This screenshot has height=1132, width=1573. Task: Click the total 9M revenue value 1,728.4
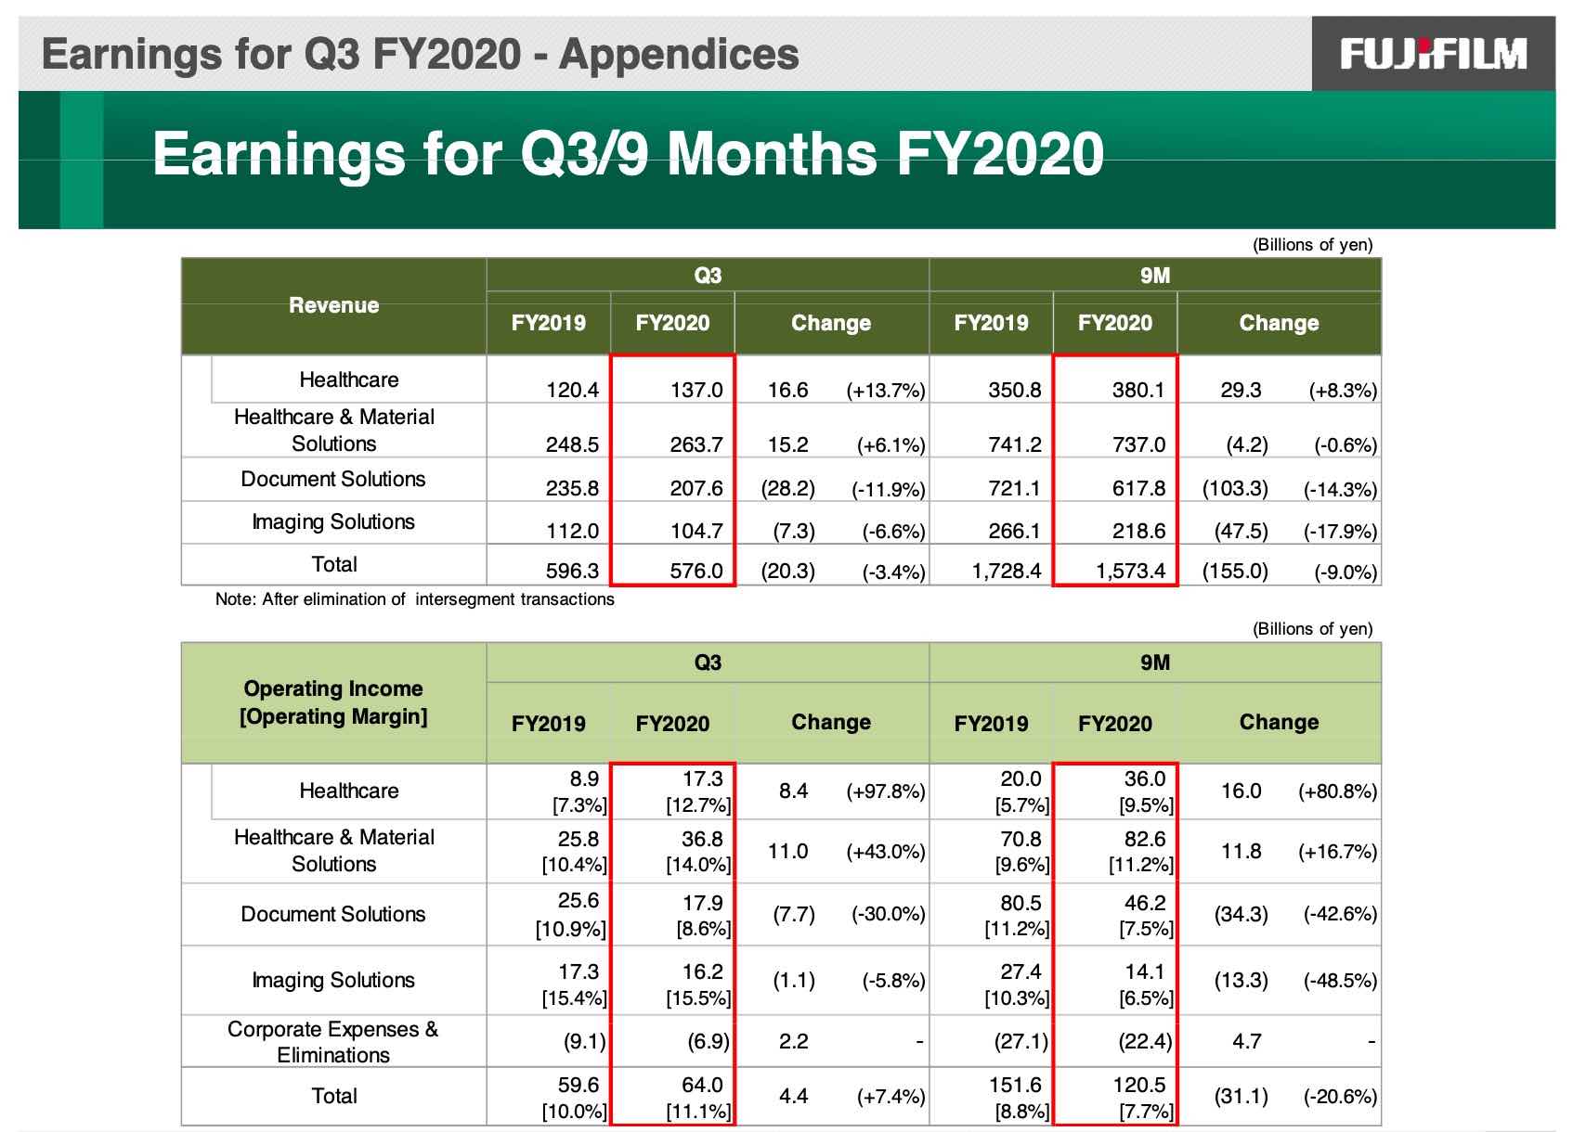[1007, 571]
